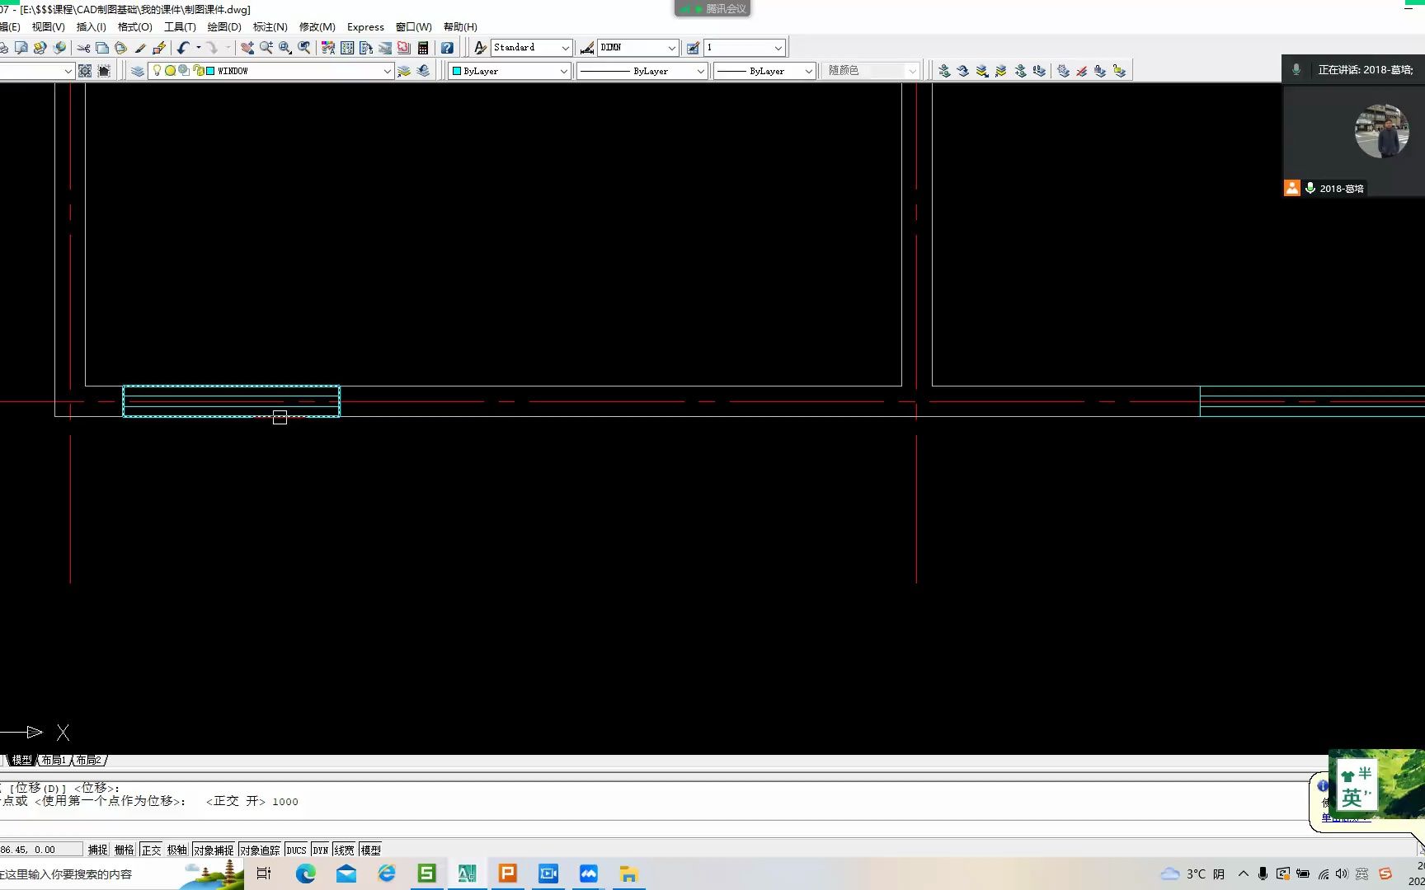The height and width of the screenshot is (890, 1425).
Task: Open the 修改(M) menu
Action: click(317, 26)
